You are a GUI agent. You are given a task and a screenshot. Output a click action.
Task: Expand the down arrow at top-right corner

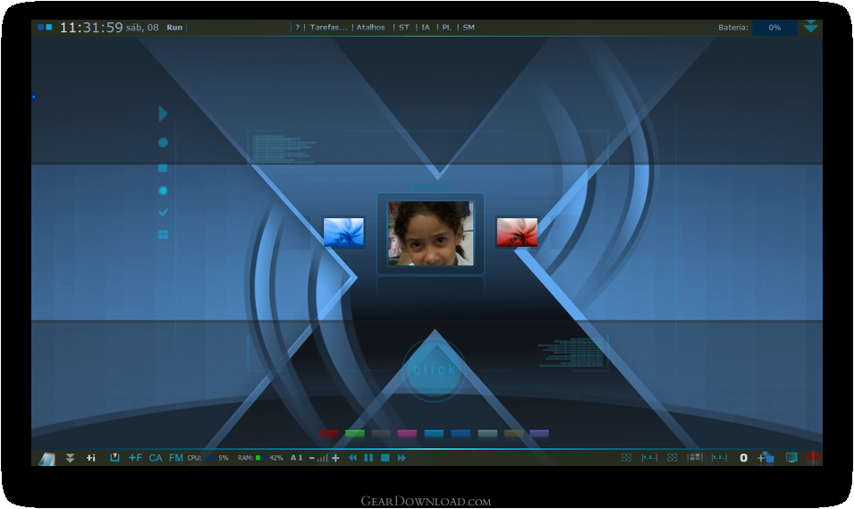(810, 27)
